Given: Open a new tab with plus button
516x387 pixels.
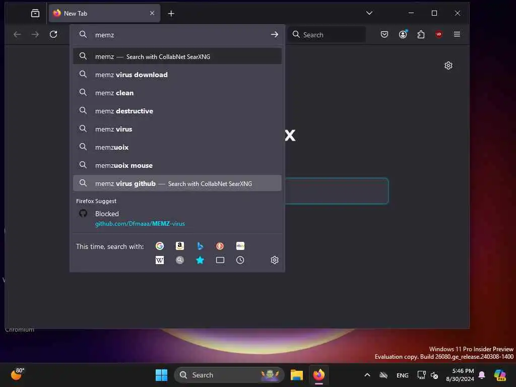Looking at the screenshot, I should pyautogui.click(x=171, y=14).
